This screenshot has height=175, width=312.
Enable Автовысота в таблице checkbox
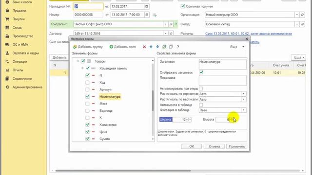[x=201, y=105]
